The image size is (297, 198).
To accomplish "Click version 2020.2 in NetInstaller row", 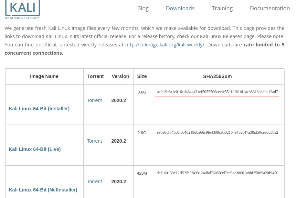I will click(119, 181).
